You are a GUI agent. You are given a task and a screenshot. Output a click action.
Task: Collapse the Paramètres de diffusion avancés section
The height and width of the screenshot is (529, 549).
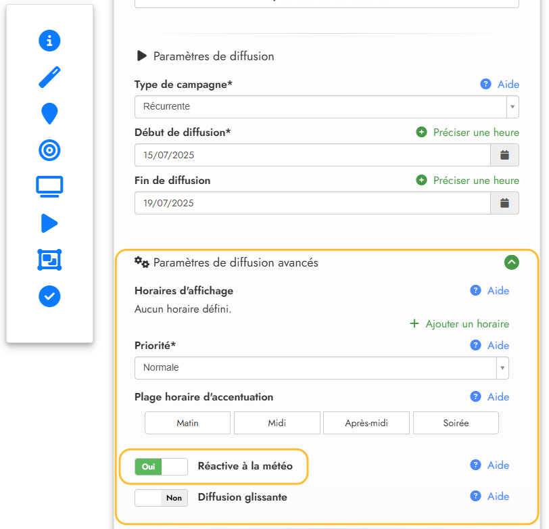click(x=512, y=262)
